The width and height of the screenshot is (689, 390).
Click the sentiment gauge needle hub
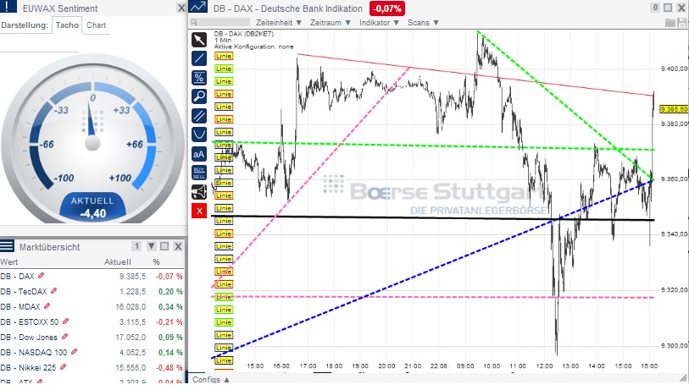click(92, 143)
